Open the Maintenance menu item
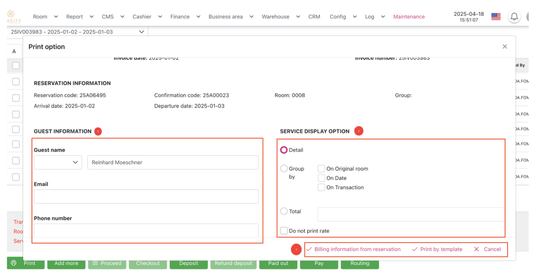This screenshot has width=537, height=274. point(409,17)
